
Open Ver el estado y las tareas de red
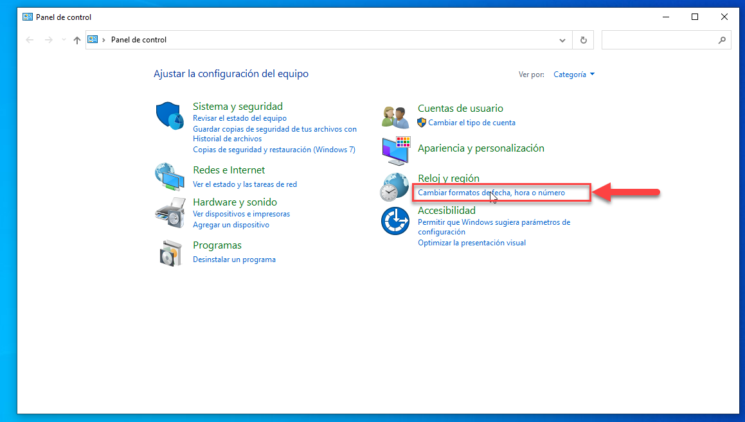[x=245, y=184]
